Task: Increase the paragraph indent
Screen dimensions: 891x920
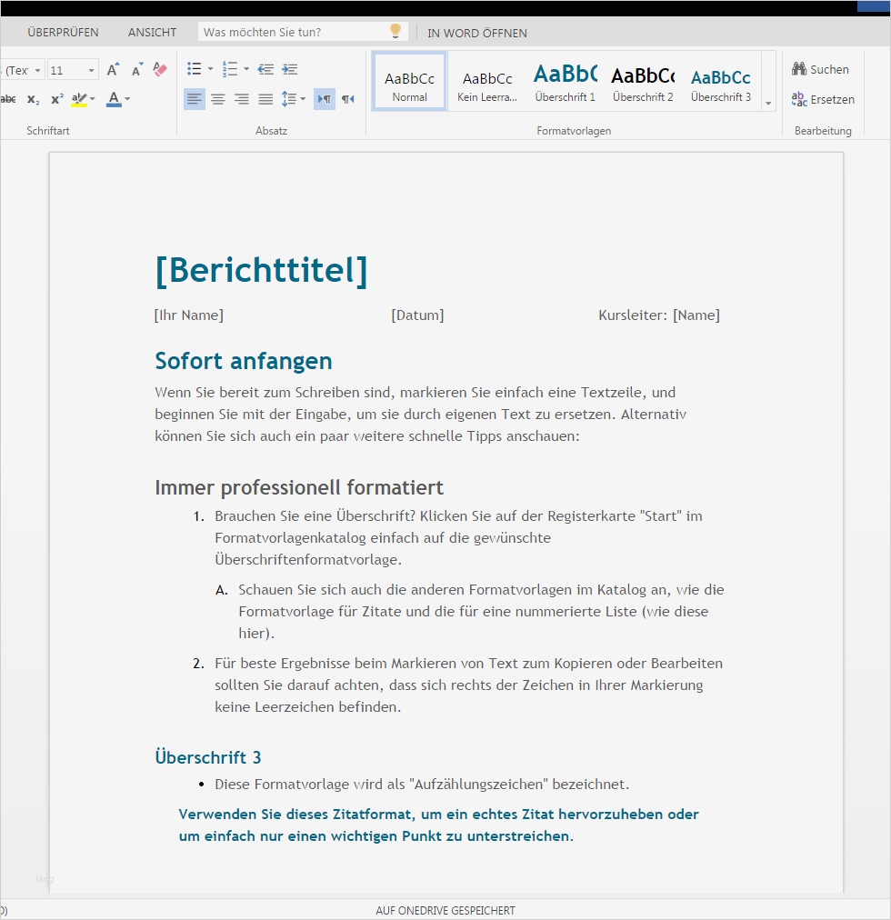Action: (x=289, y=68)
